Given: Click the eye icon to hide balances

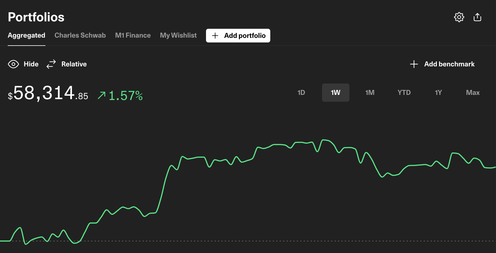Looking at the screenshot, I should 13,64.
